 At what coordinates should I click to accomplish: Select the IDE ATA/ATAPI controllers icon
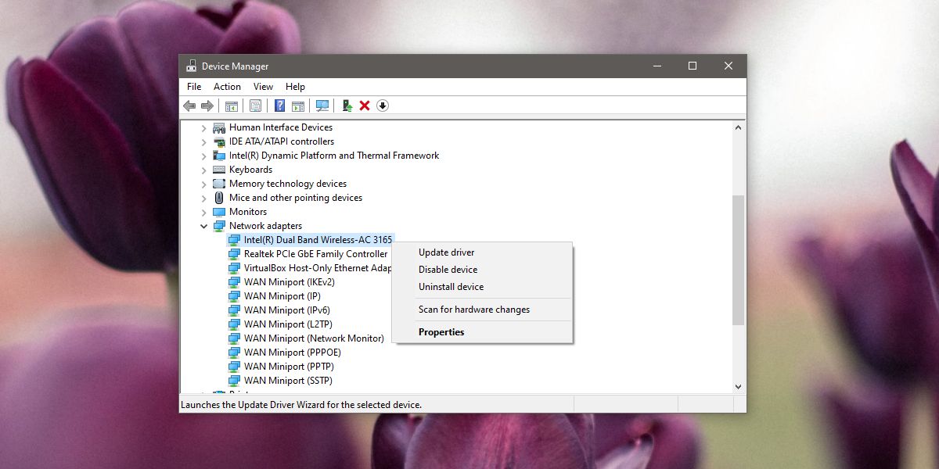219,141
